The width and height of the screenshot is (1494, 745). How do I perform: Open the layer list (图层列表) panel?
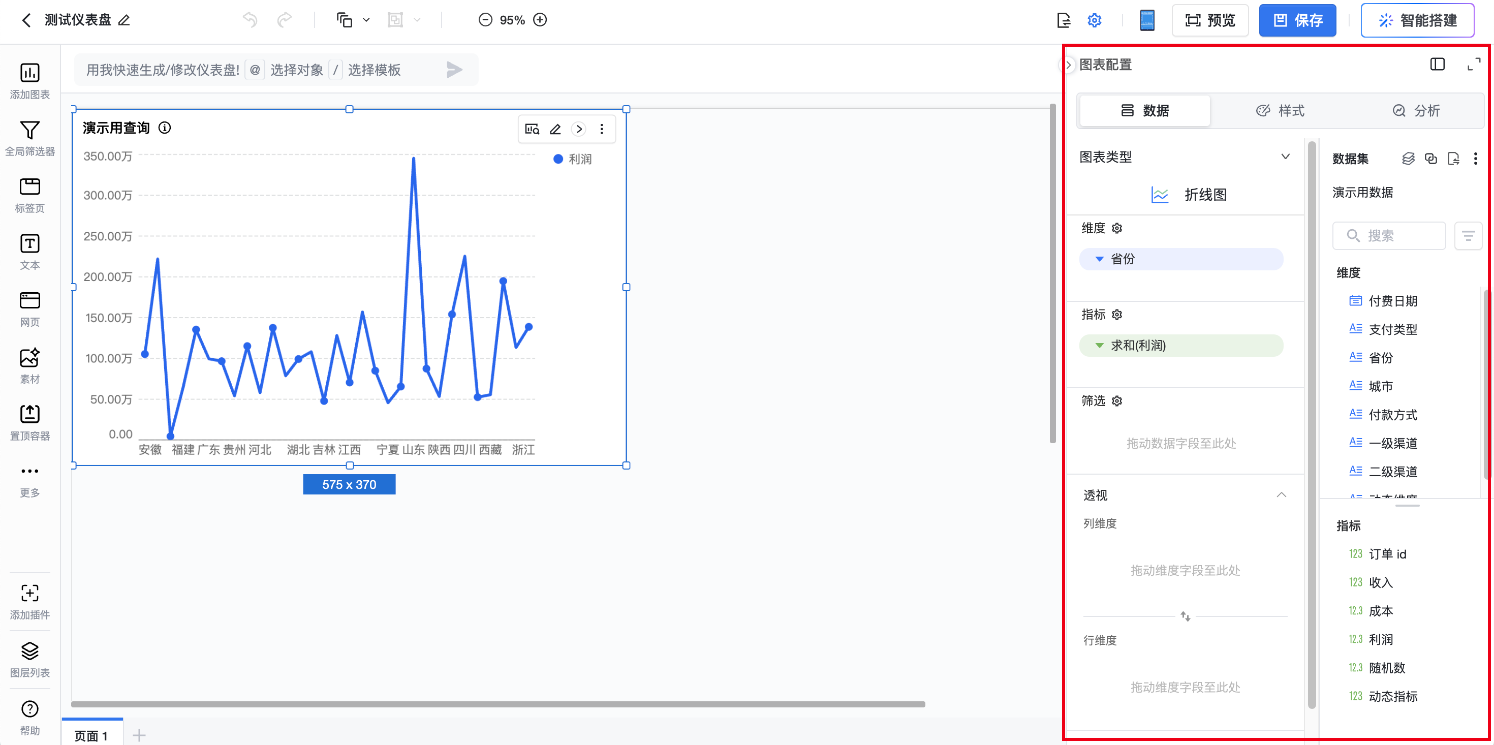29,651
